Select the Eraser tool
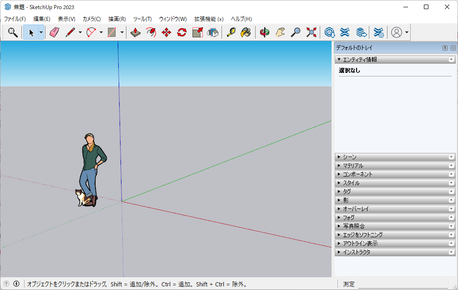 [55, 32]
